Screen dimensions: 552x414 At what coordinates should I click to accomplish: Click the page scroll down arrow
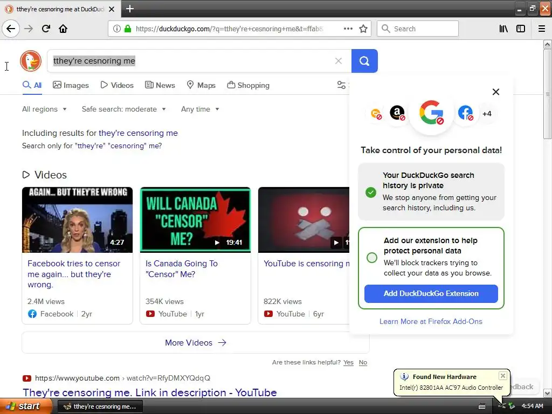[548, 393]
